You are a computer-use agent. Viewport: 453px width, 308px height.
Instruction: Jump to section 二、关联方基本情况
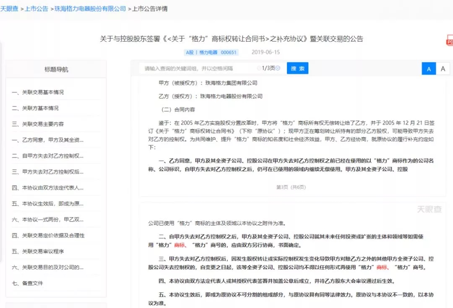coord(35,108)
